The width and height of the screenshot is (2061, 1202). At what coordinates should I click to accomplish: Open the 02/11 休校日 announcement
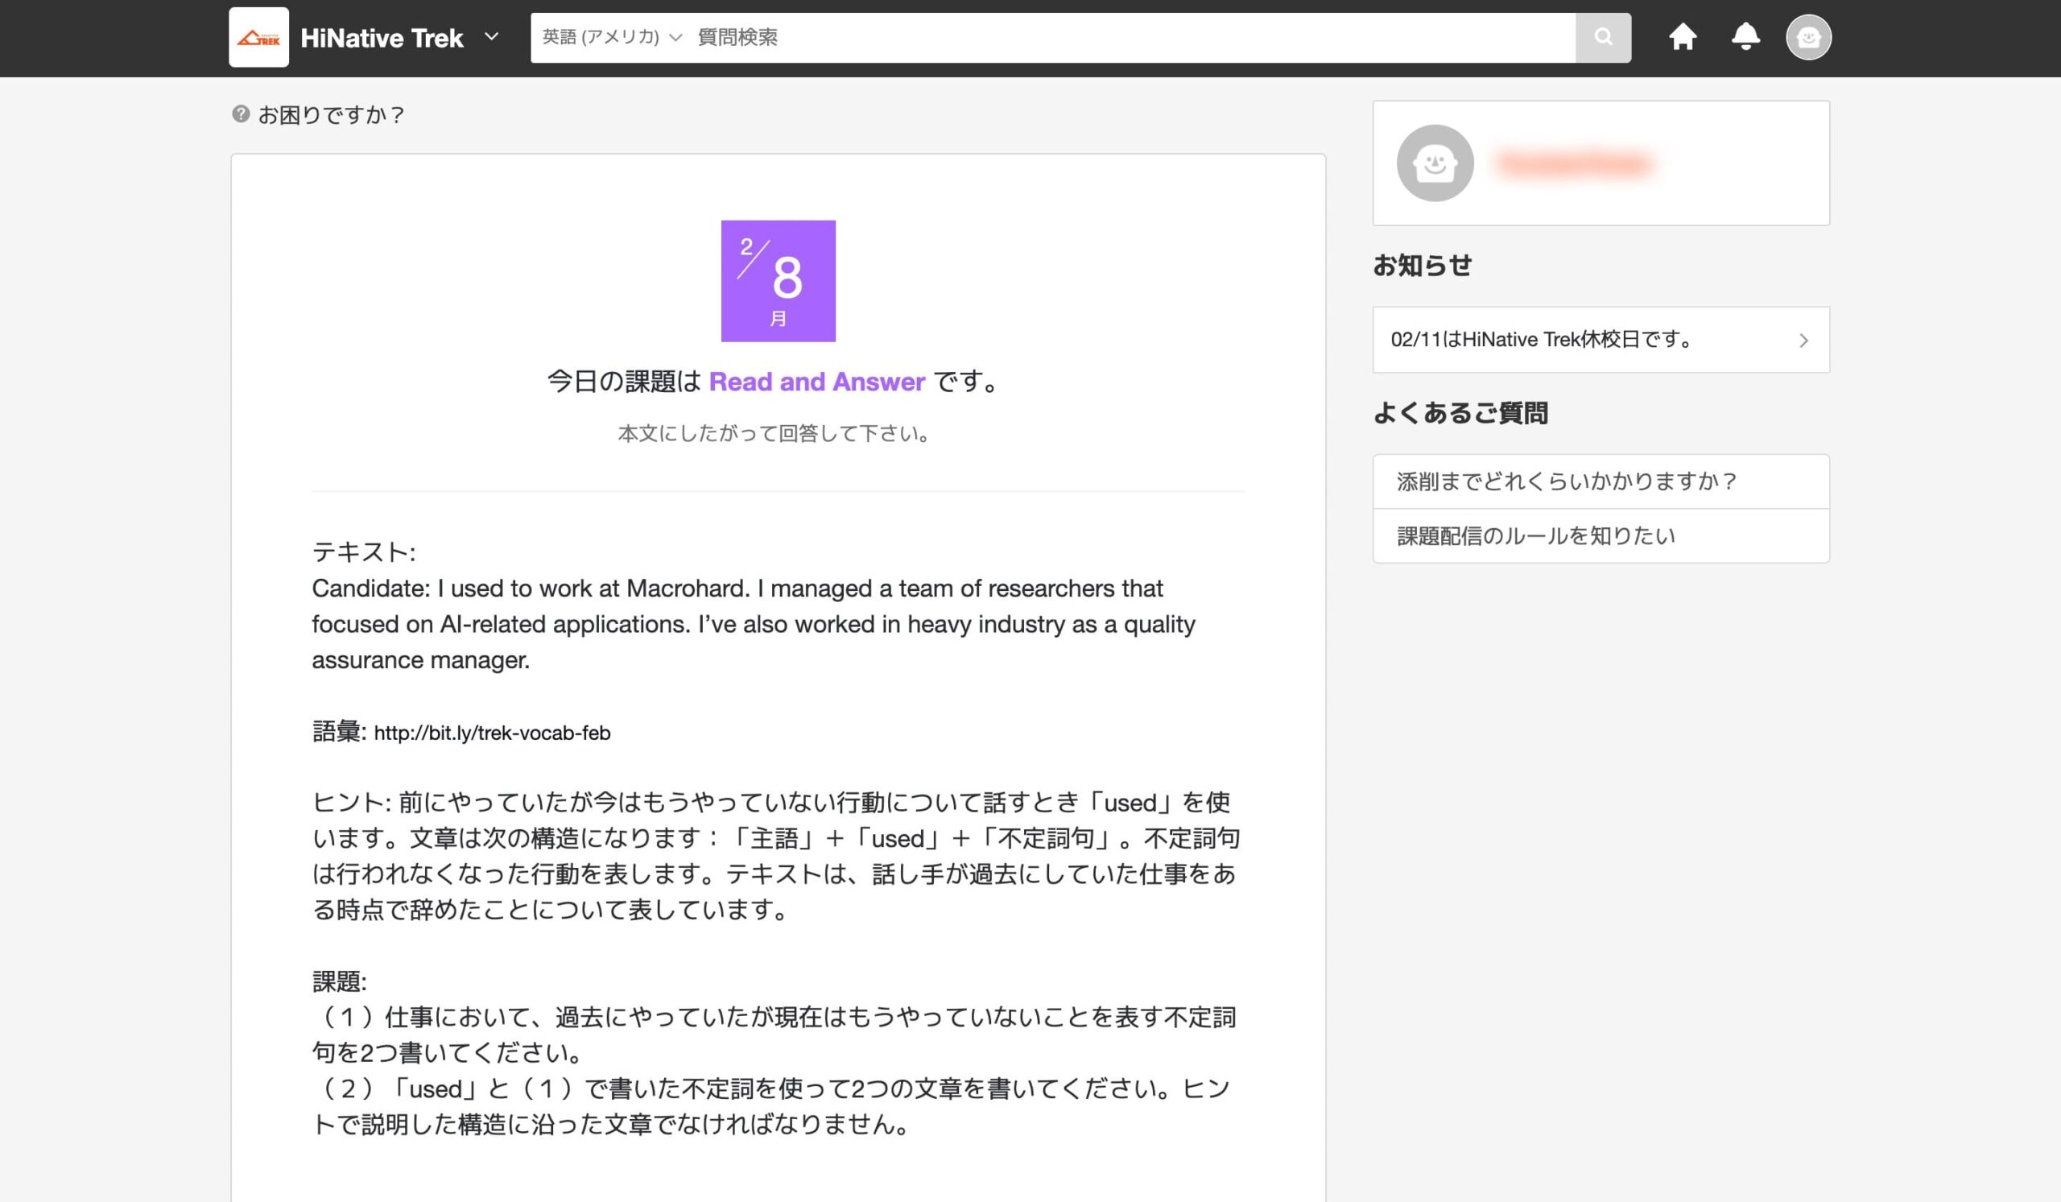point(1542,339)
